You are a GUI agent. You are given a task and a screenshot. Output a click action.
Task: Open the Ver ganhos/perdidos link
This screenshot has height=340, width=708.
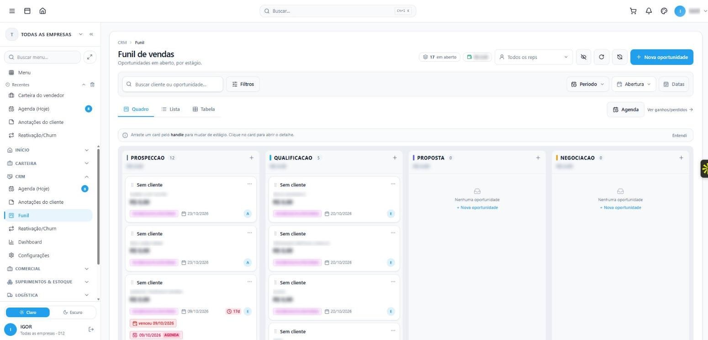pos(670,110)
